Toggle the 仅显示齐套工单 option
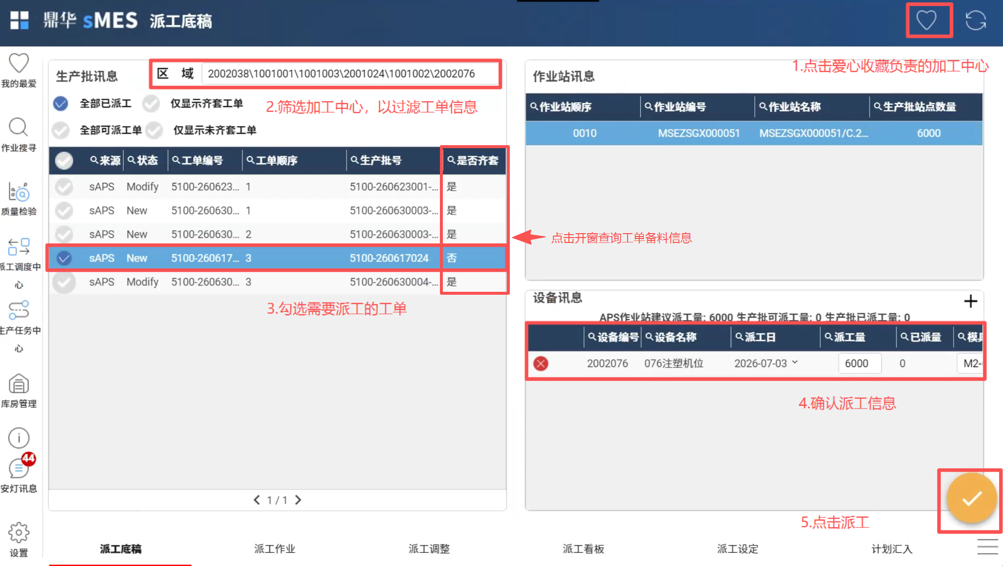The width and height of the screenshot is (1003, 566). pos(151,103)
